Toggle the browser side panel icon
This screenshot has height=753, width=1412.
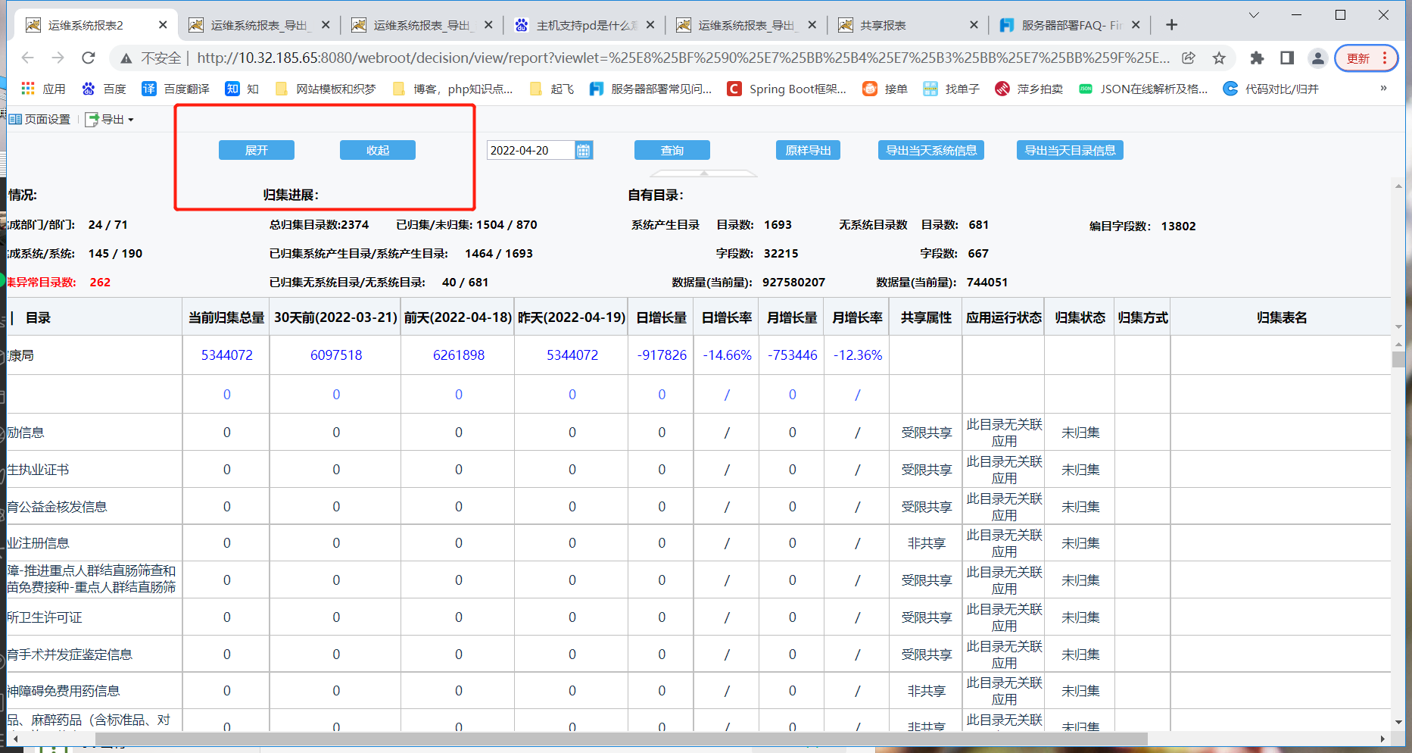pyautogui.click(x=1287, y=58)
